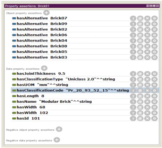Select the hasId 101 row
Screen dimensions: 162x148
85,118
